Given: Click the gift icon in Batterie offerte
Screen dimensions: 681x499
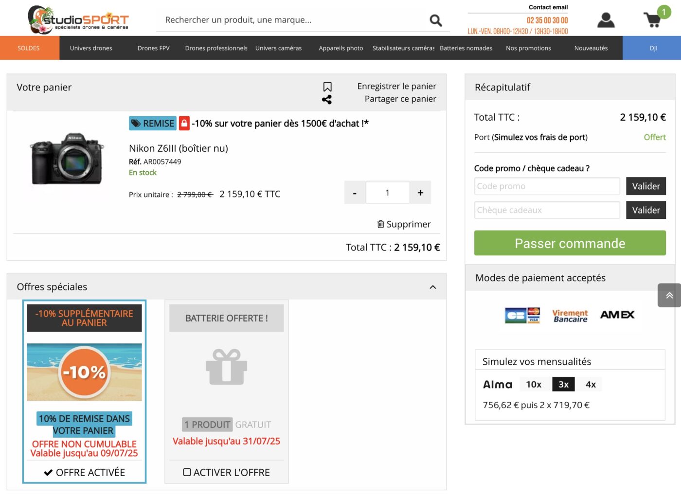Looking at the screenshot, I should click(x=227, y=367).
